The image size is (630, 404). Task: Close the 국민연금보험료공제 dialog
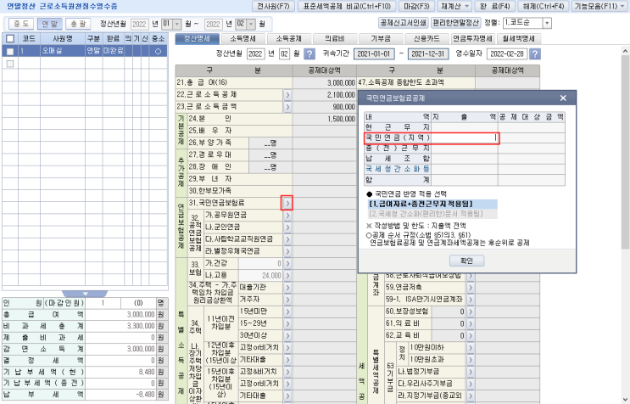(x=563, y=98)
